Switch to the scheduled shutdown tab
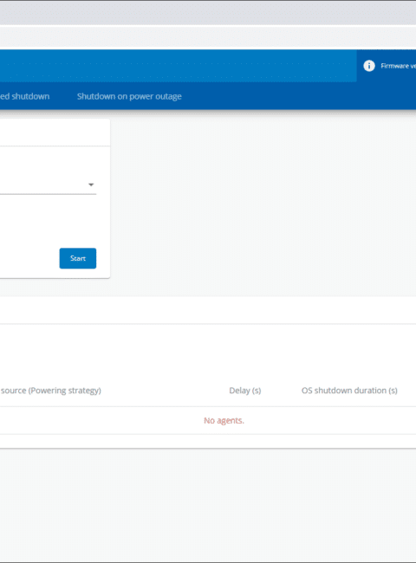 [x=25, y=96]
